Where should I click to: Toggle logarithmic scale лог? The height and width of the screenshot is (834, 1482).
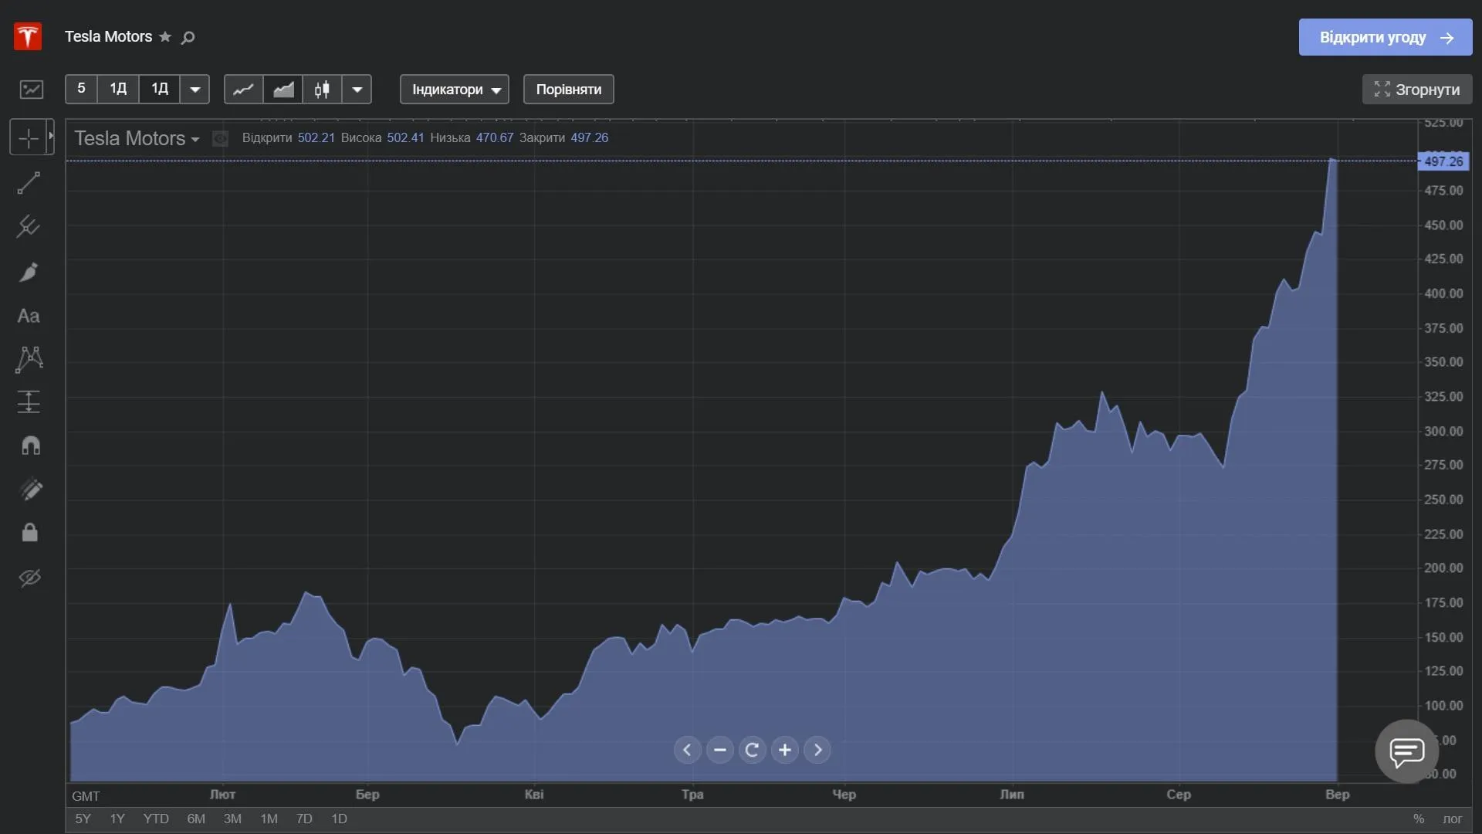(1453, 819)
